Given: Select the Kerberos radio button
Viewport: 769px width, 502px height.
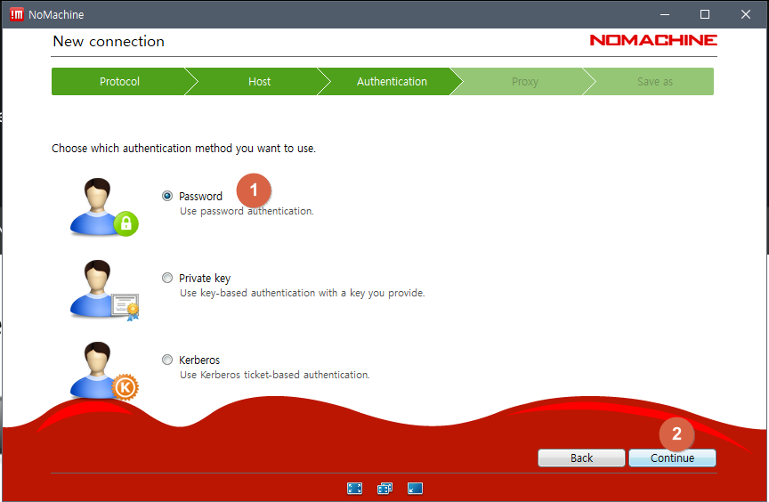Looking at the screenshot, I should click(x=167, y=360).
